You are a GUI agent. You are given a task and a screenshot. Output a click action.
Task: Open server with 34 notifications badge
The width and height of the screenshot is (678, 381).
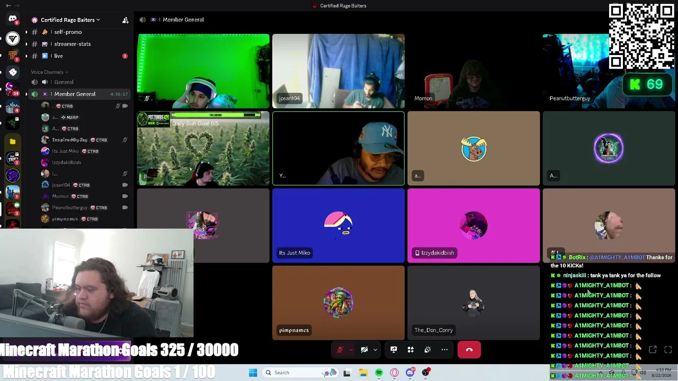(13, 89)
